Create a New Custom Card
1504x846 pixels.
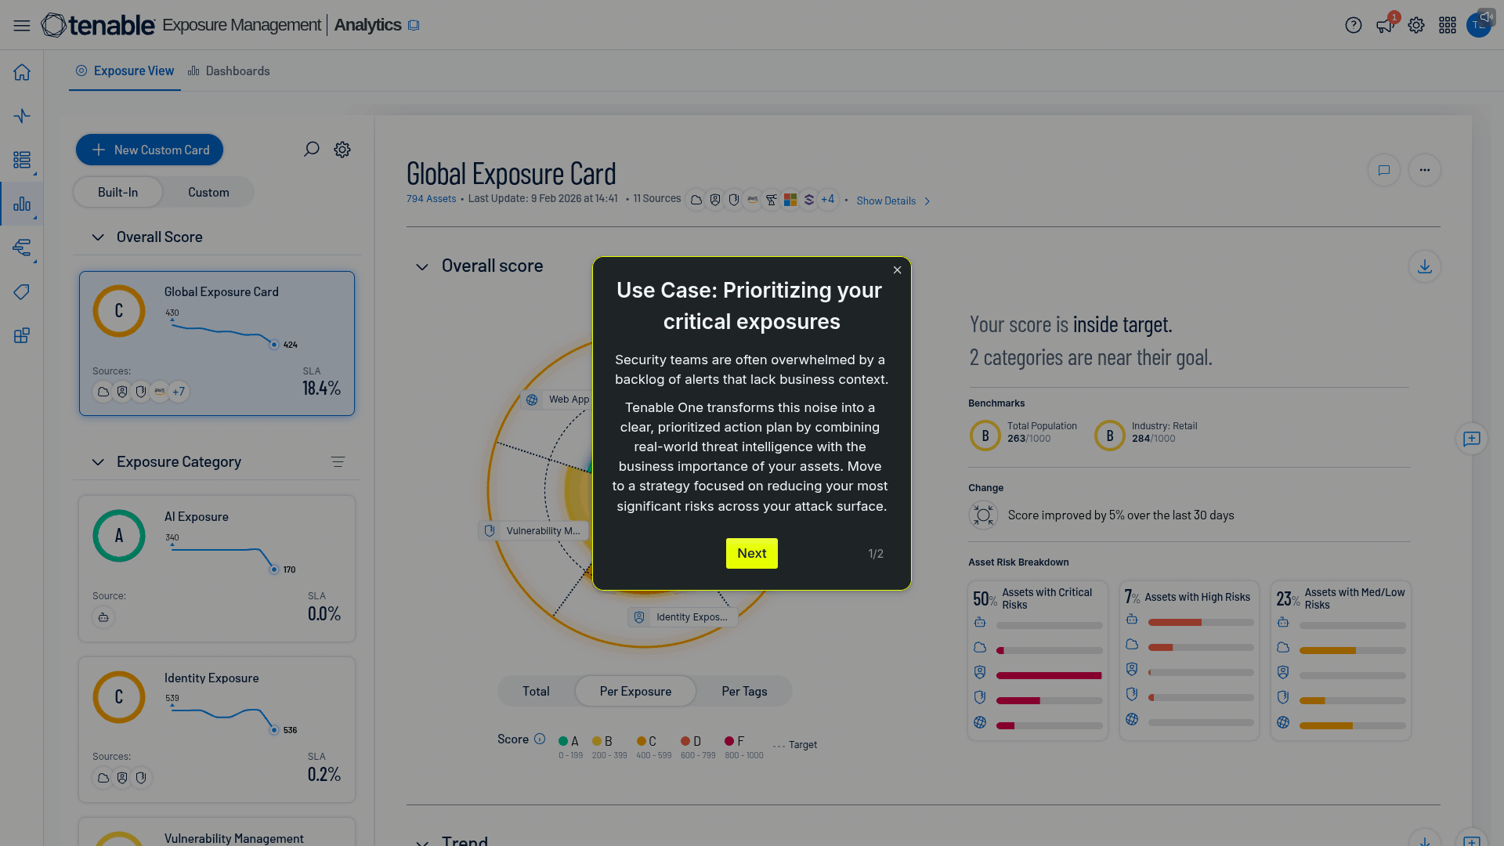point(150,150)
